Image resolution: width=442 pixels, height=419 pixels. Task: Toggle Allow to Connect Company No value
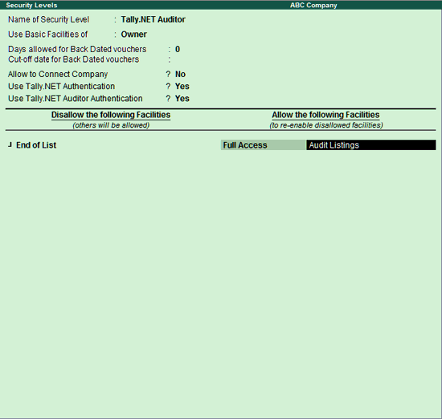click(x=180, y=74)
